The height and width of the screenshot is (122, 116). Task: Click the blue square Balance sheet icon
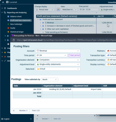tap(8, 16)
